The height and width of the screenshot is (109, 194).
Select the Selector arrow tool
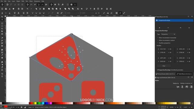2,17
